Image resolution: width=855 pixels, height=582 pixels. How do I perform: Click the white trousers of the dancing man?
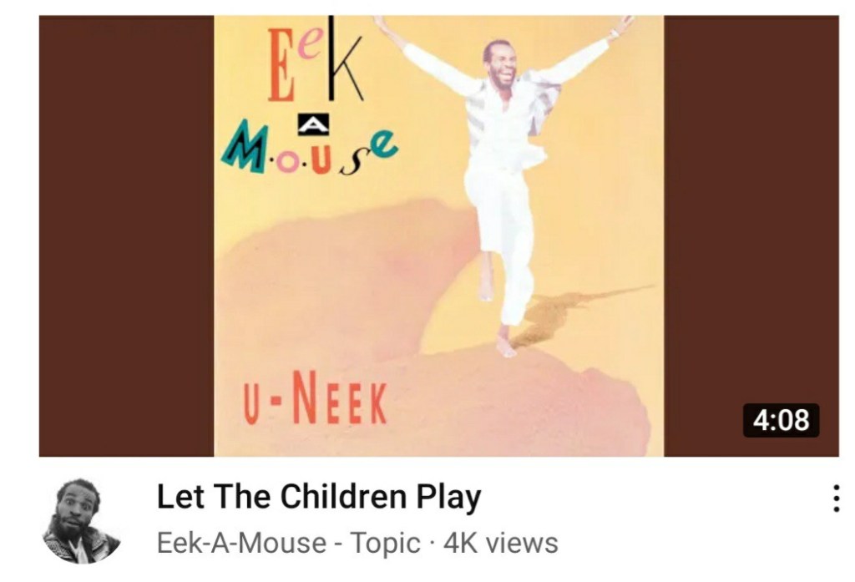504,240
